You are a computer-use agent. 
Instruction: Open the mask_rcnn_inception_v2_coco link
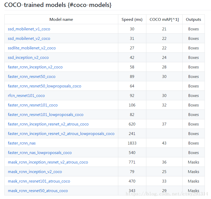35,172
